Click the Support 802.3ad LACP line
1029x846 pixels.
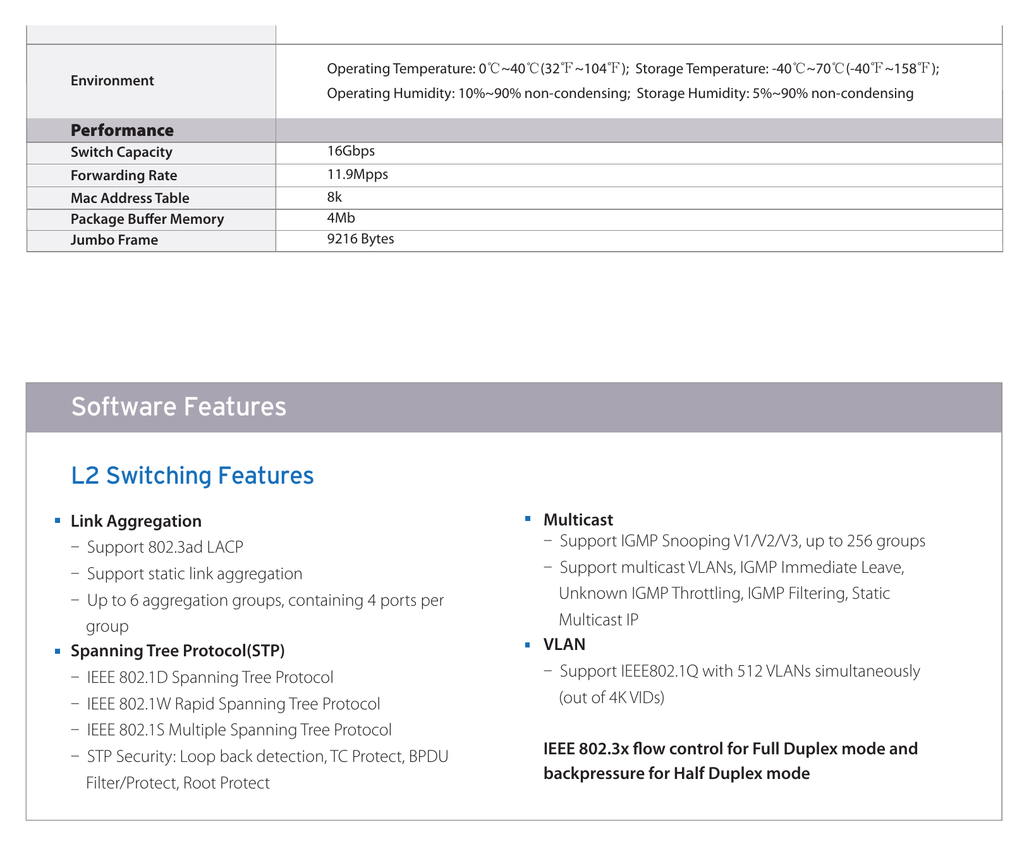pyautogui.click(x=165, y=547)
